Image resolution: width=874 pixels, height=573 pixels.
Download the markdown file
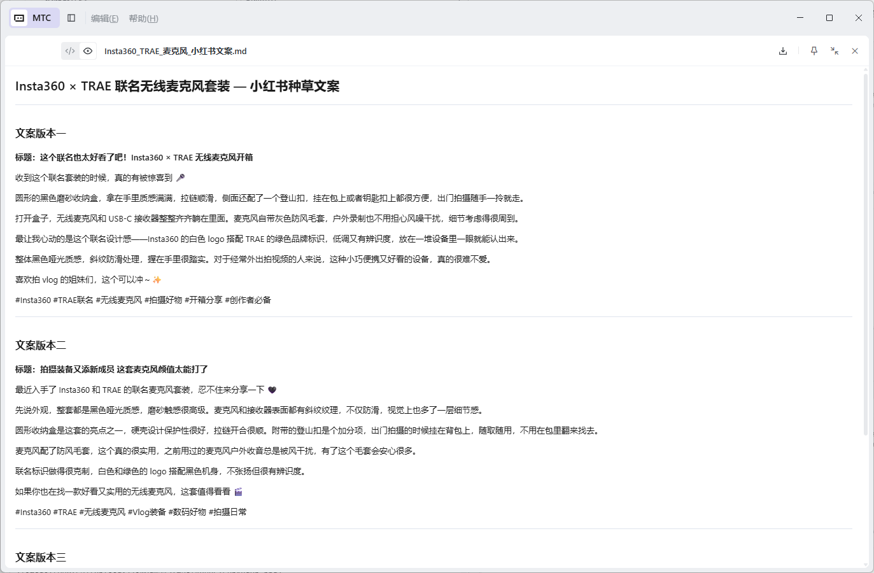(783, 51)
